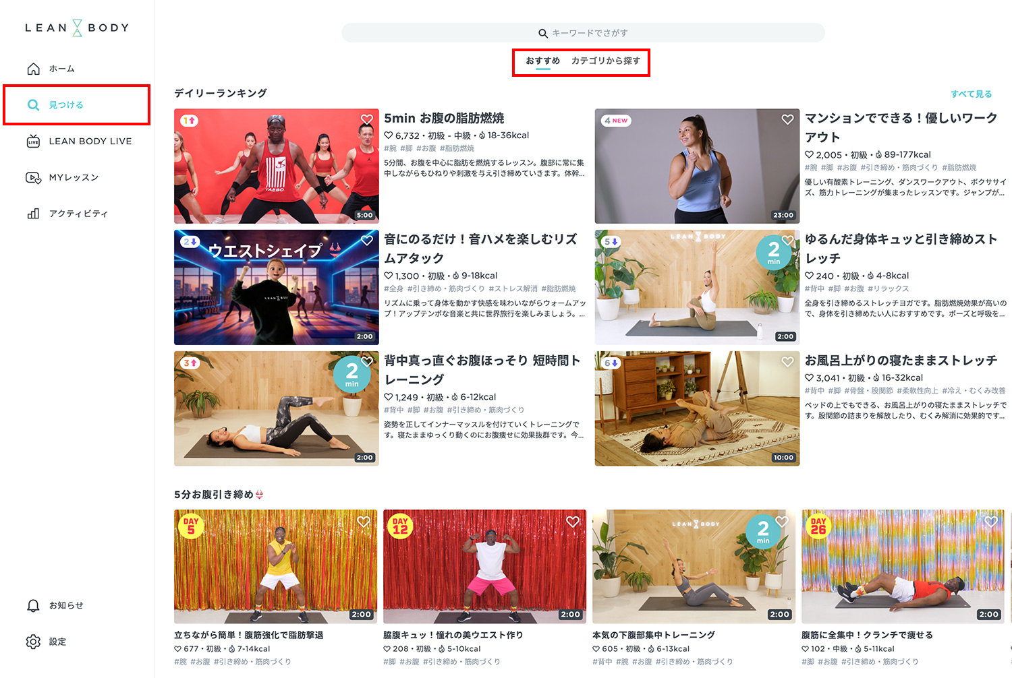The height and width of the screenshot is (678, 1012).
Task: Play the 5min お腹の脂肪燃焼 thumbnail
Action: pos(277,166)
